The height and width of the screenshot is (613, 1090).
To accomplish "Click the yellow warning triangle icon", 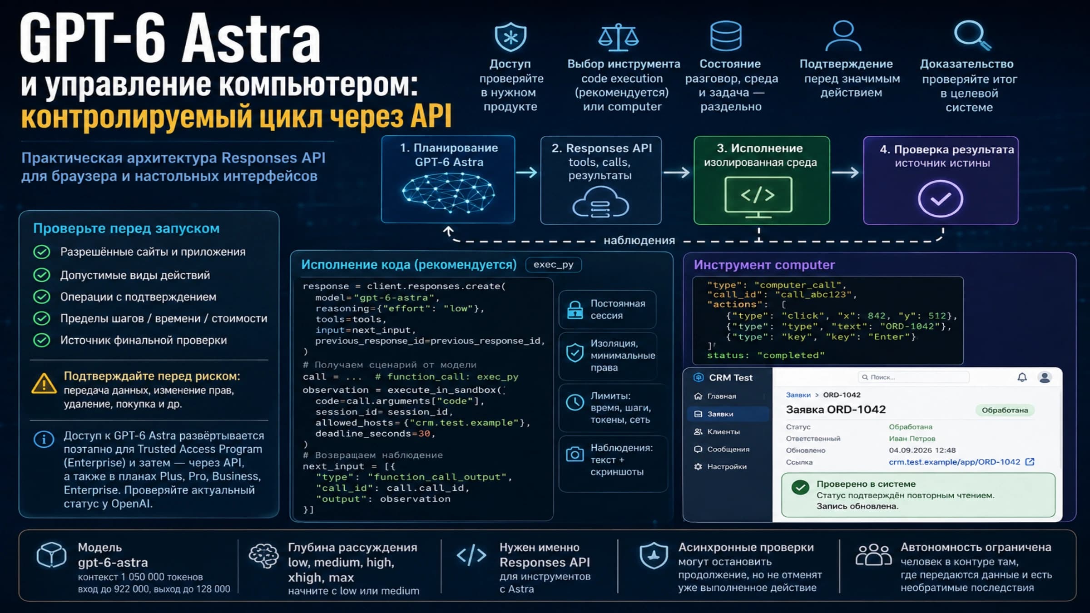I will tap(44, 384).
